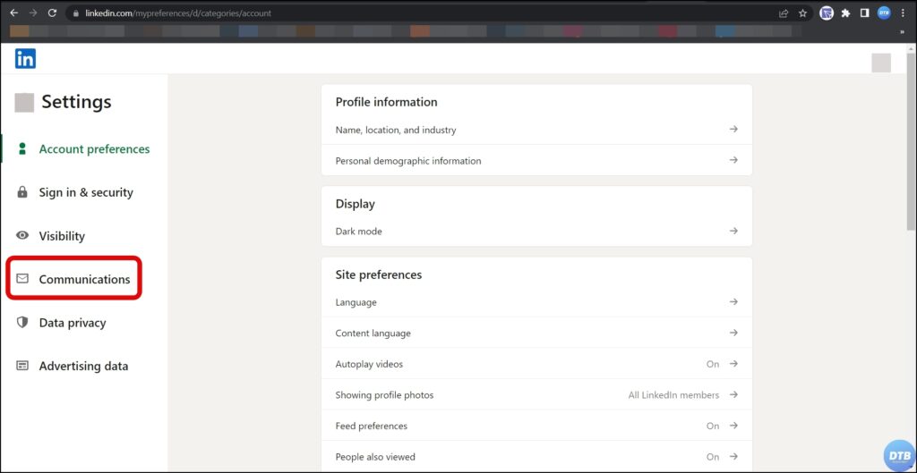Open Name, location, and industry settings
This screenshot has height=473, width=917.
(536, 130)
